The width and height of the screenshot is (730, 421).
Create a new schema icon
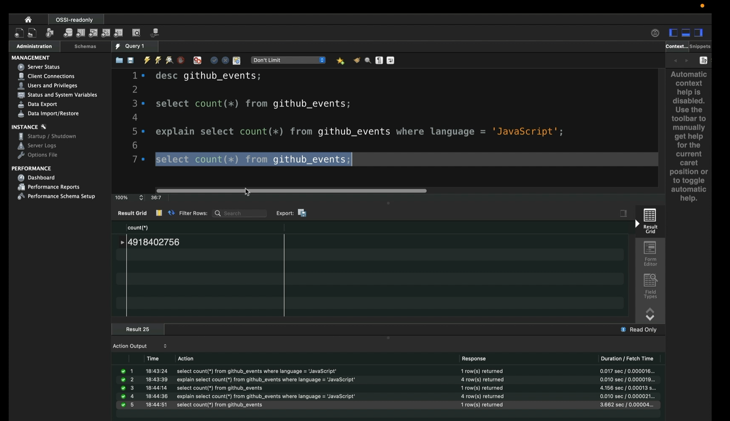pyautogui.click(x=68, y=33)
